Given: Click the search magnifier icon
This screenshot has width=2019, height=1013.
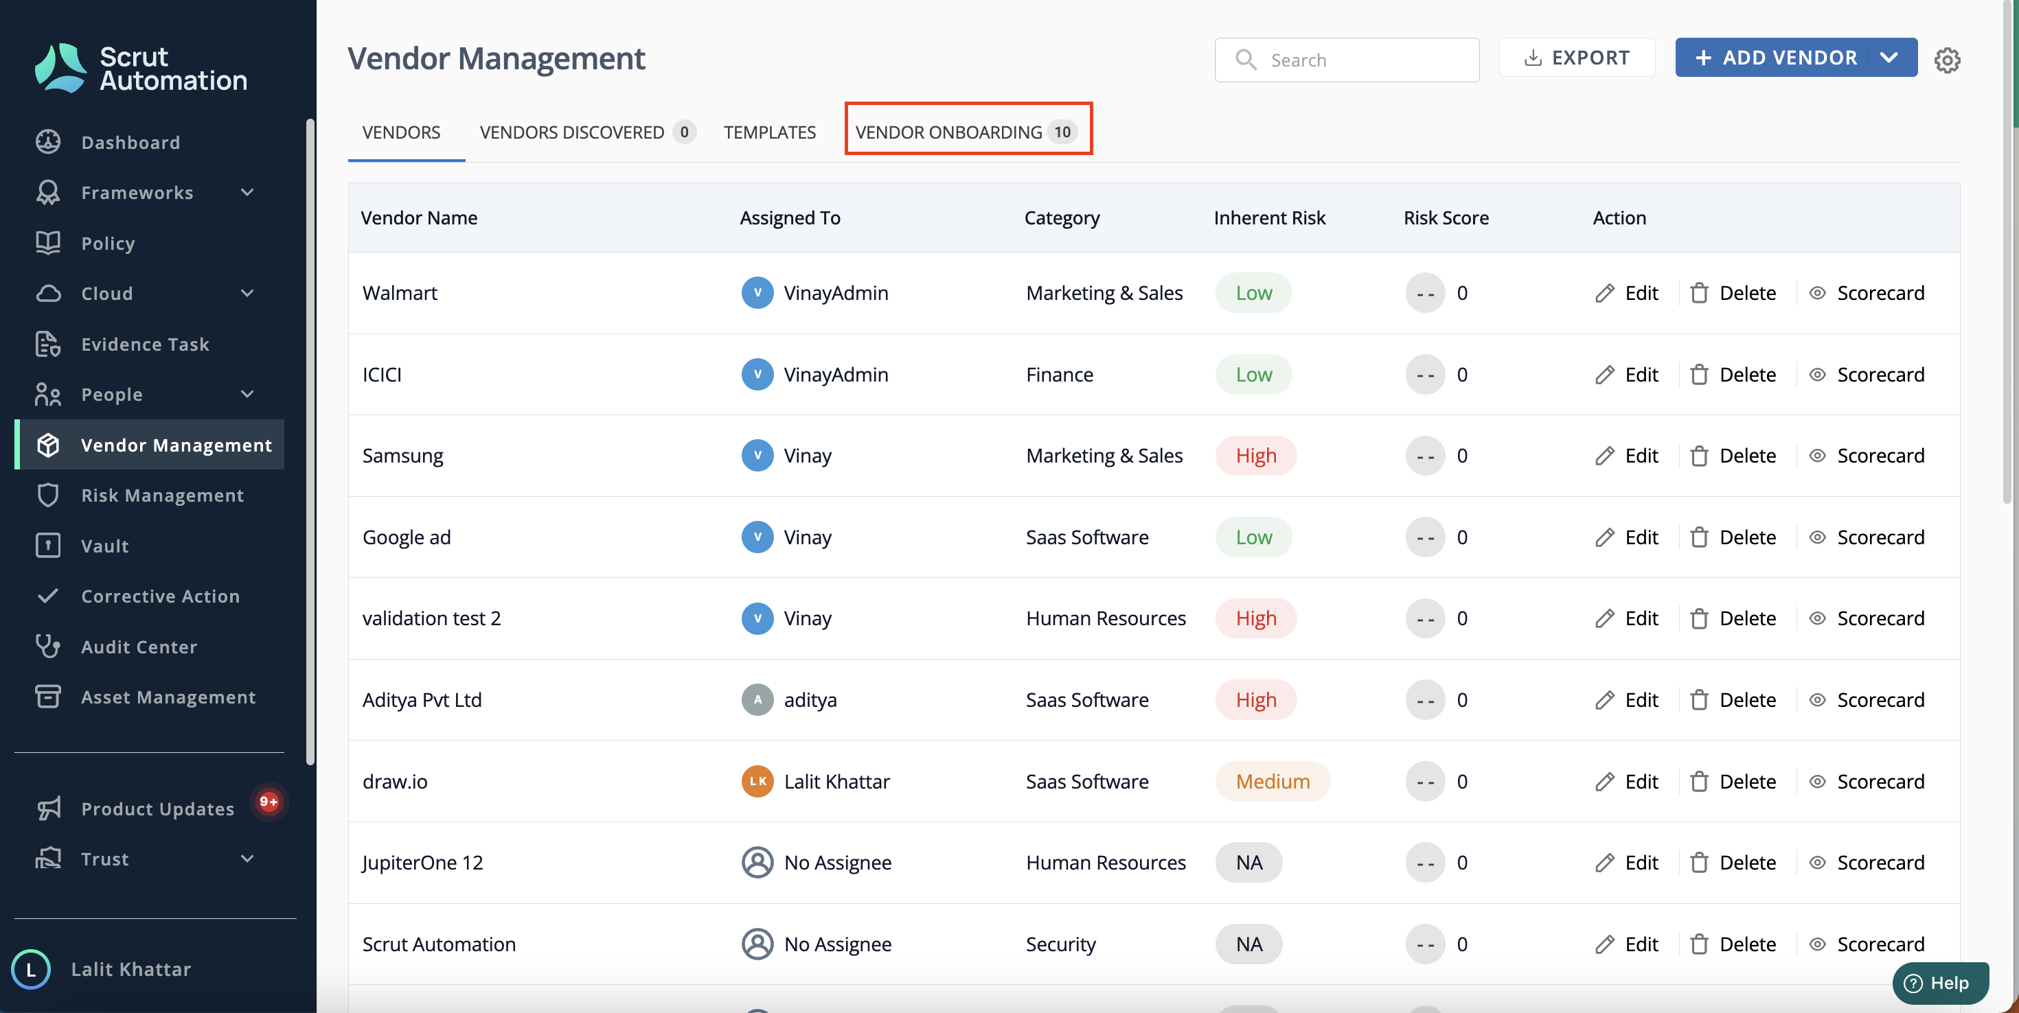Looking at the screenshot, I should pos(1246,60).
